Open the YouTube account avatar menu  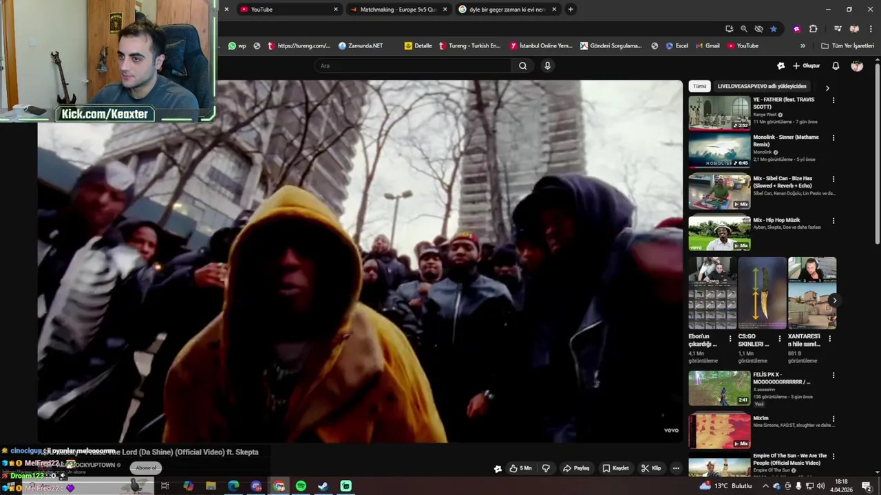857,66
